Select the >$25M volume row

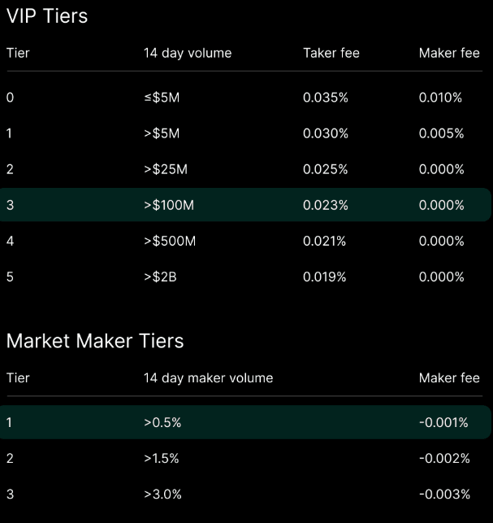(x=245, y=169)
